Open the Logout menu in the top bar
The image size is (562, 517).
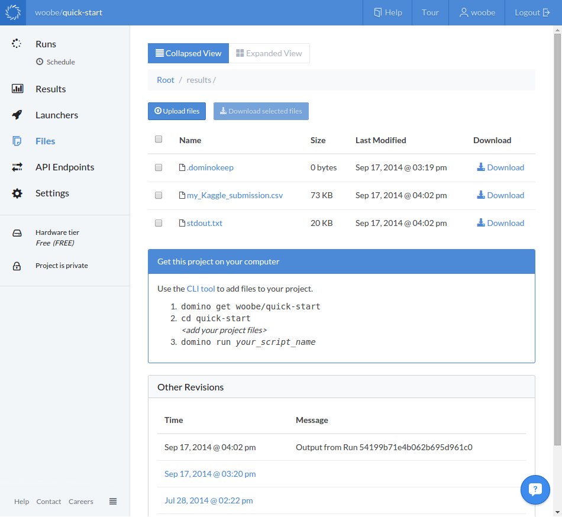point(533,12)
